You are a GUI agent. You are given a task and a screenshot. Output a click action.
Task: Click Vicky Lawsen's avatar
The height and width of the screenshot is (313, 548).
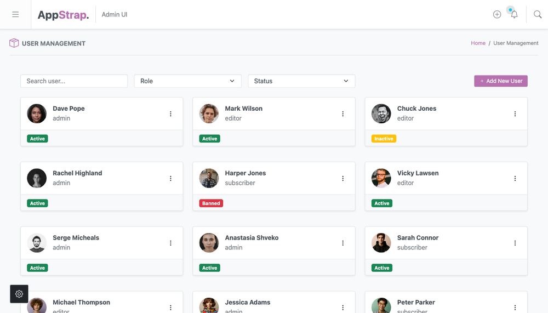point(381,178)
